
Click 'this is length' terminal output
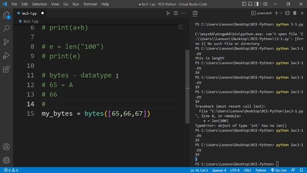coord(210,58)
